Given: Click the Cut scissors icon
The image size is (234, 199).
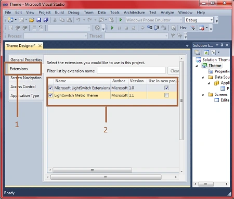Looking at the screenshot, I should coord(55,20).
